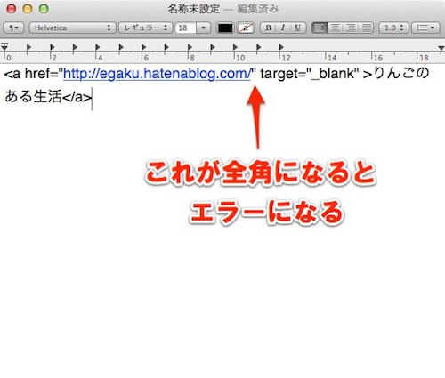445x378 pixels.
Task: Align text left
Action: pyautogui.click(x=320, y=28)
